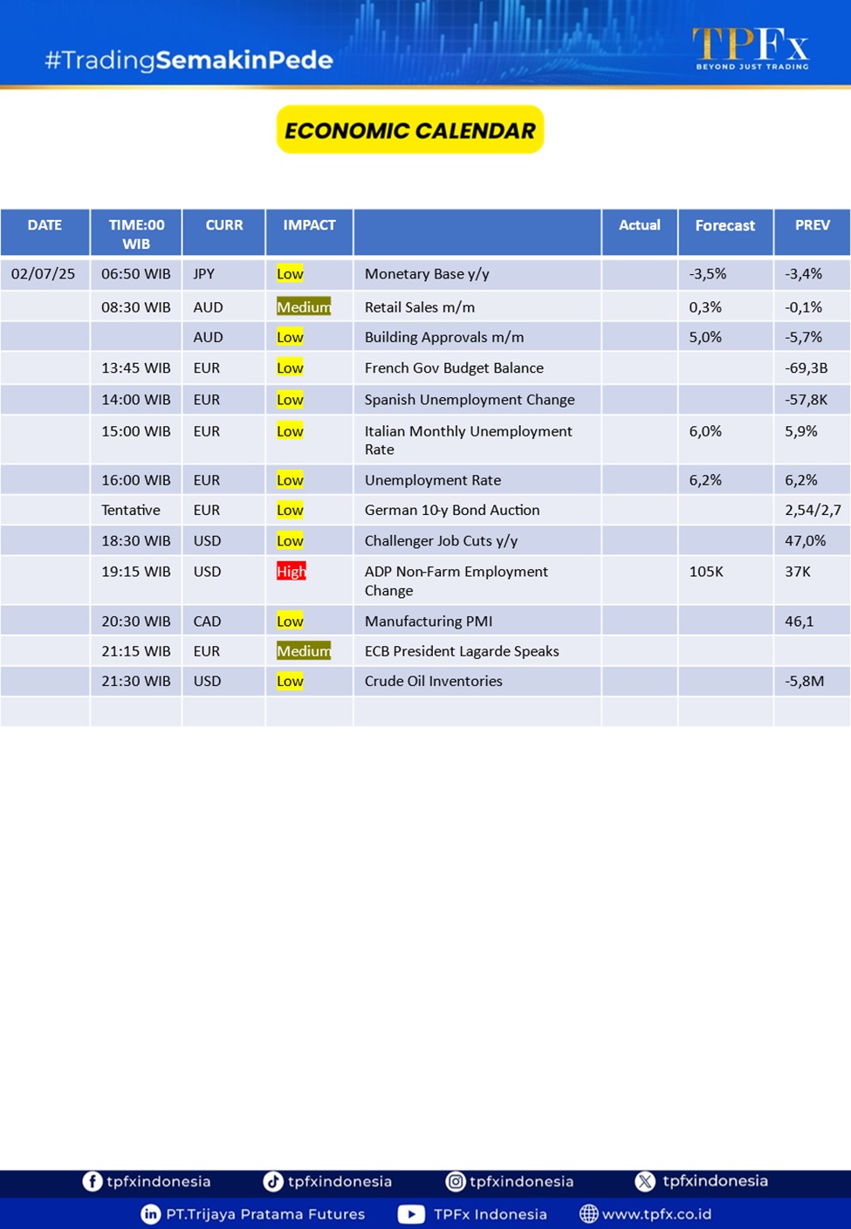Click the ECB President Lagarde Speaks row
Viewport: 851px width, 1229px height.
(x=462, y=651)
